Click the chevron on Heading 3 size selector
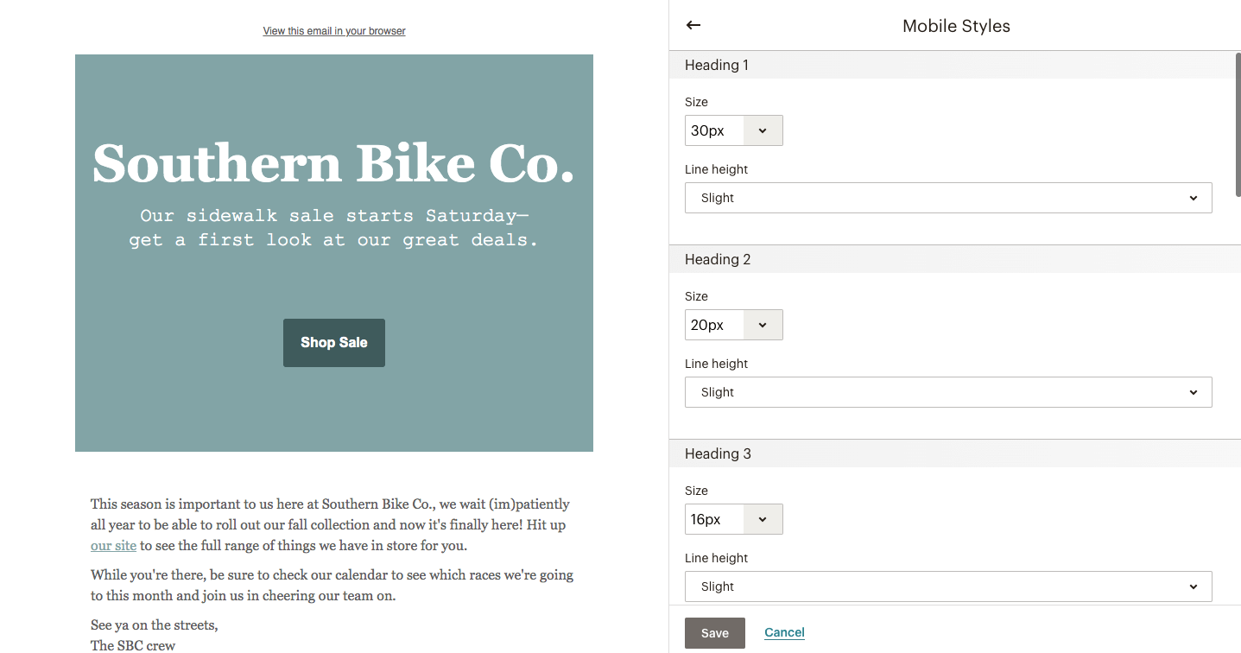Screen dimensions: 1241x653 tap(763, 518)
